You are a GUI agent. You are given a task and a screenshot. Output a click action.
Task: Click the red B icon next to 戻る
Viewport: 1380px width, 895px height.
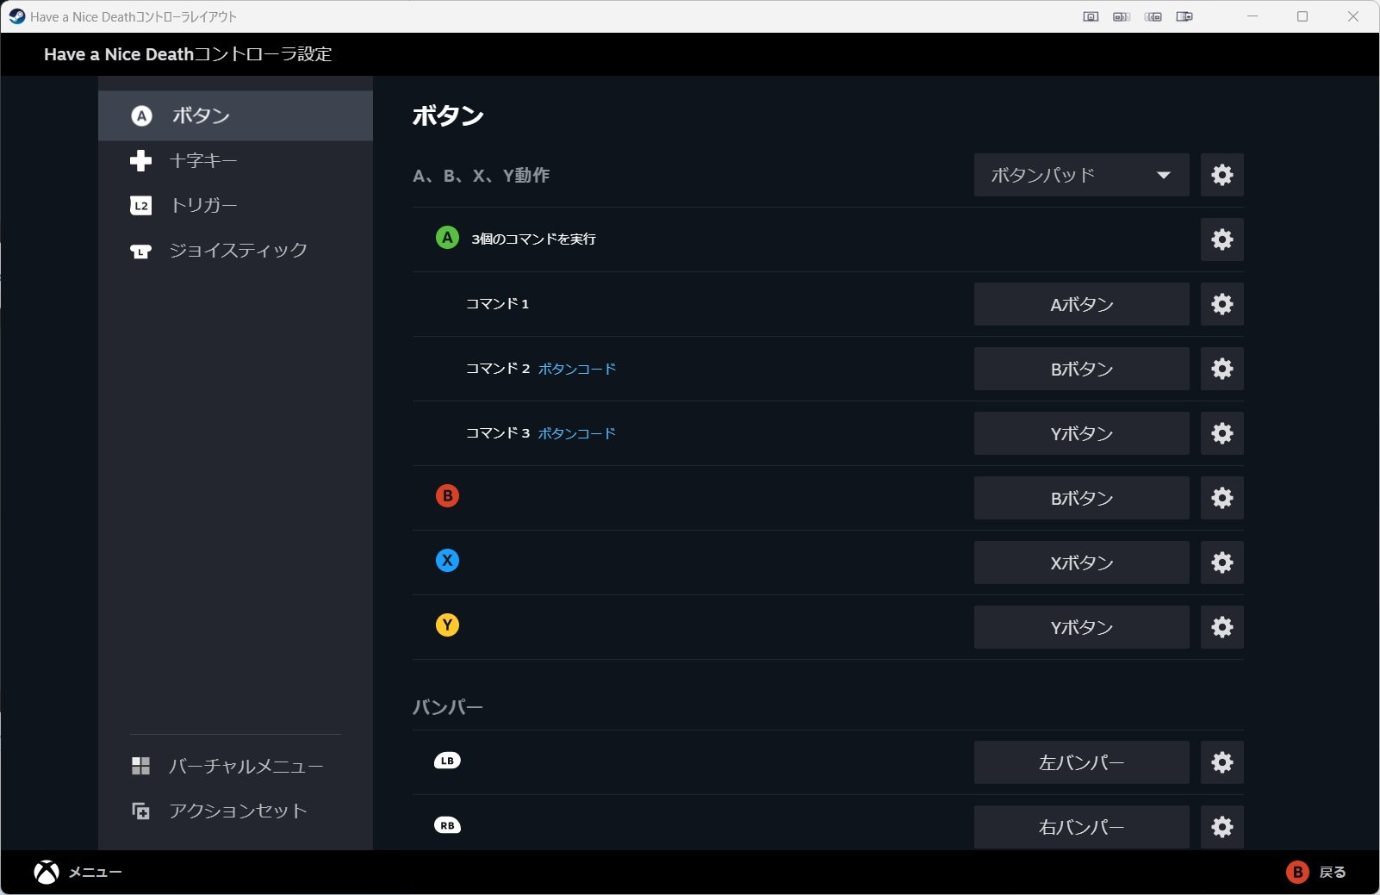[1297, 873]
